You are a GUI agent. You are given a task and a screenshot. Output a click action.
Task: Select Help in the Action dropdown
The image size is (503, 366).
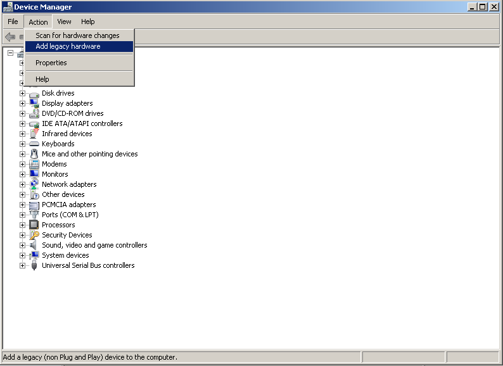click(x=79, y=79)
